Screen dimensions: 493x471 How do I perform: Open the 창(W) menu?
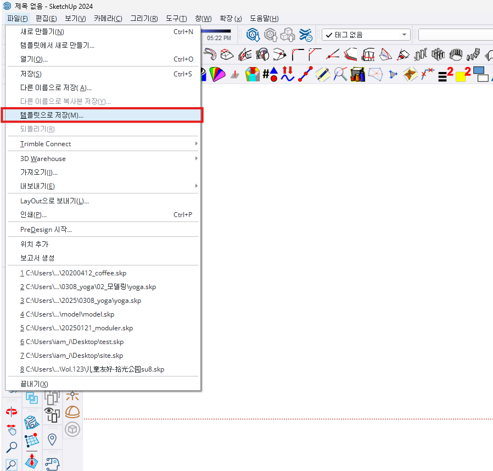[x=203, y=18]
